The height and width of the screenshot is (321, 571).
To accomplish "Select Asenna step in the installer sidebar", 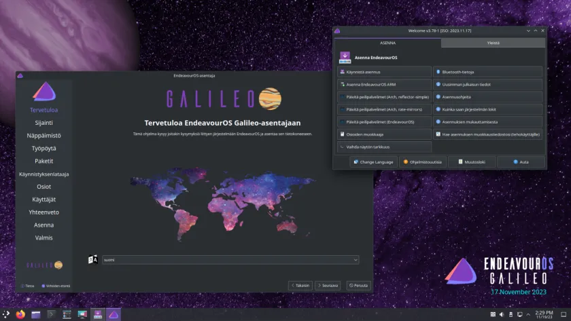I will (x=44, y=225).
